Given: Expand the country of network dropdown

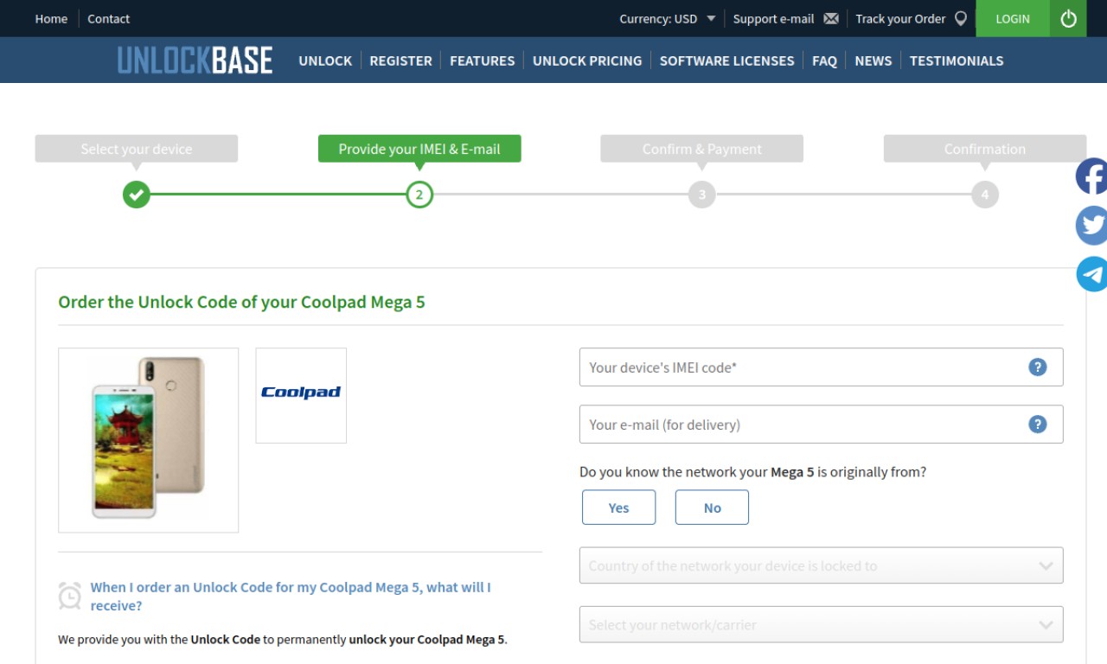Looking at the screenshot, I should [x=821, y=565].
